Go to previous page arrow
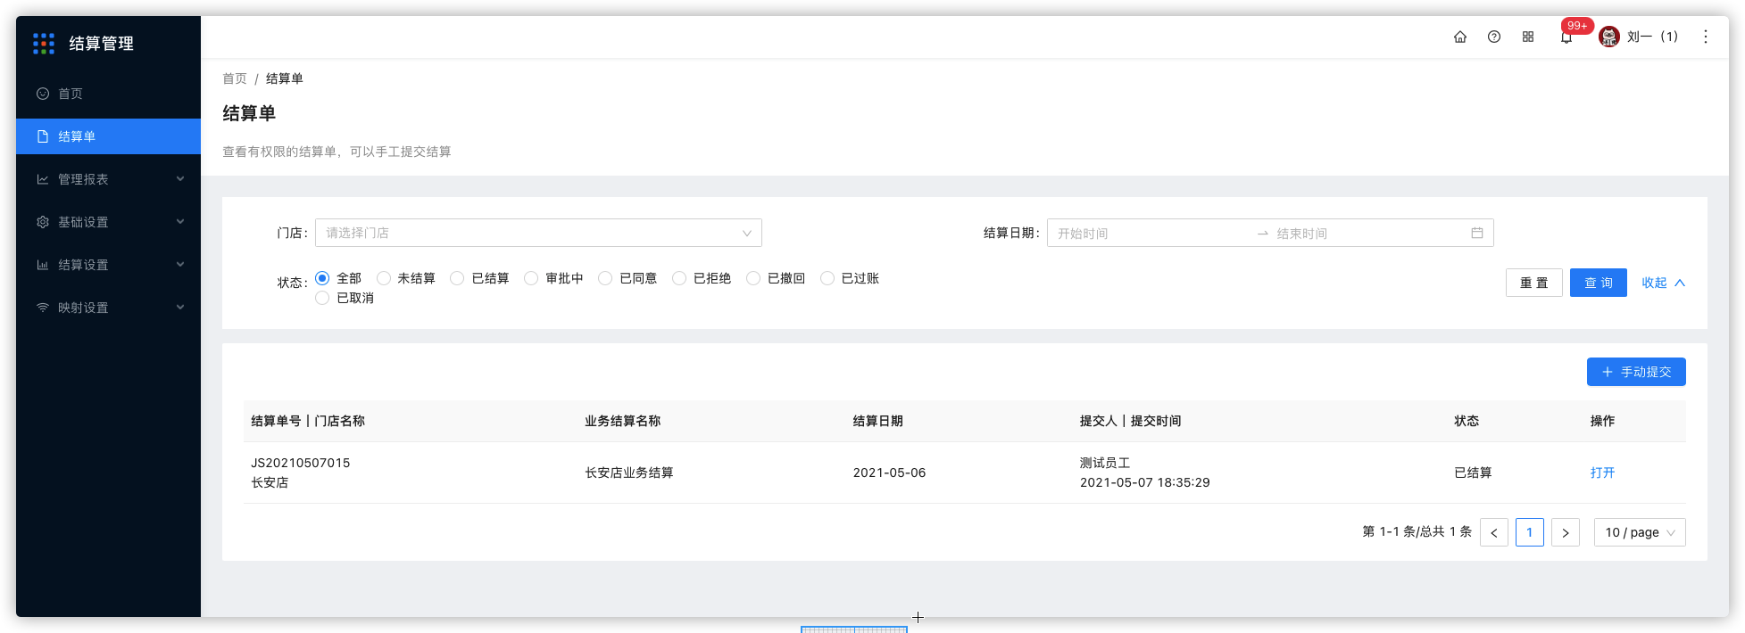Screen dimensions: 1745x633 point(1494,532)
